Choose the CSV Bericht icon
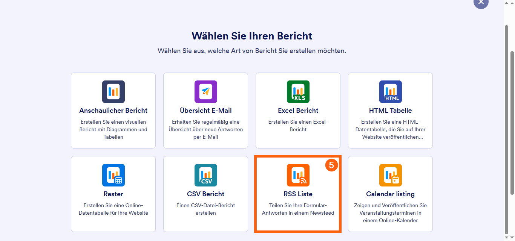The image size is (515, 241). (205, 175)
